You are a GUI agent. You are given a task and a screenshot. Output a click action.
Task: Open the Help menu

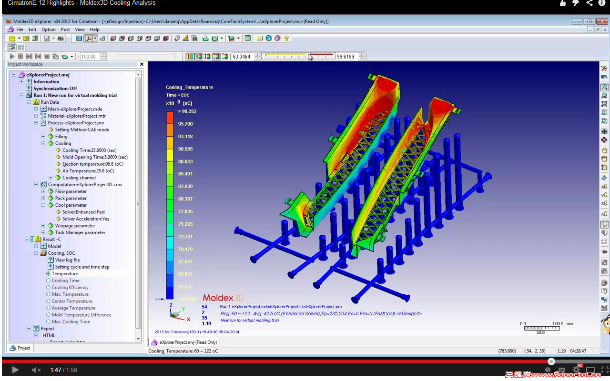coord(95,30)
